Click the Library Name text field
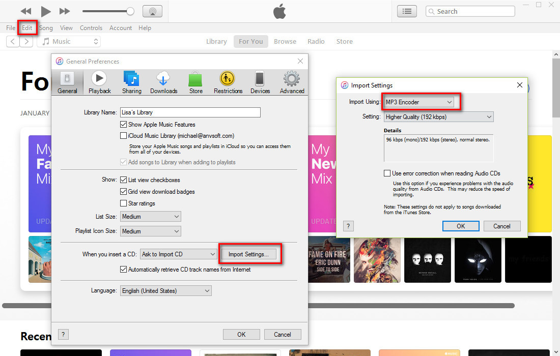 (190, 112)
